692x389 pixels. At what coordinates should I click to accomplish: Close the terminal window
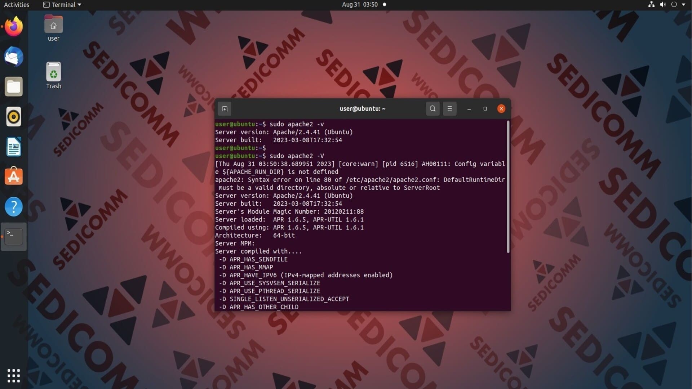click(x=501, y=108)
